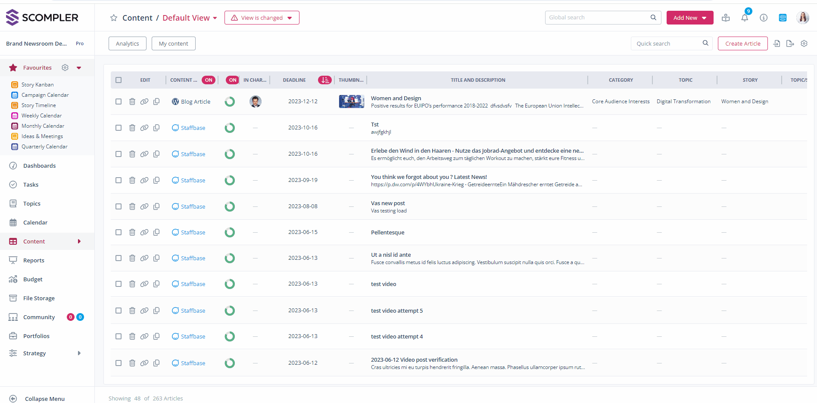
Task: Click the Create Article button
Action: pos(742,43)
